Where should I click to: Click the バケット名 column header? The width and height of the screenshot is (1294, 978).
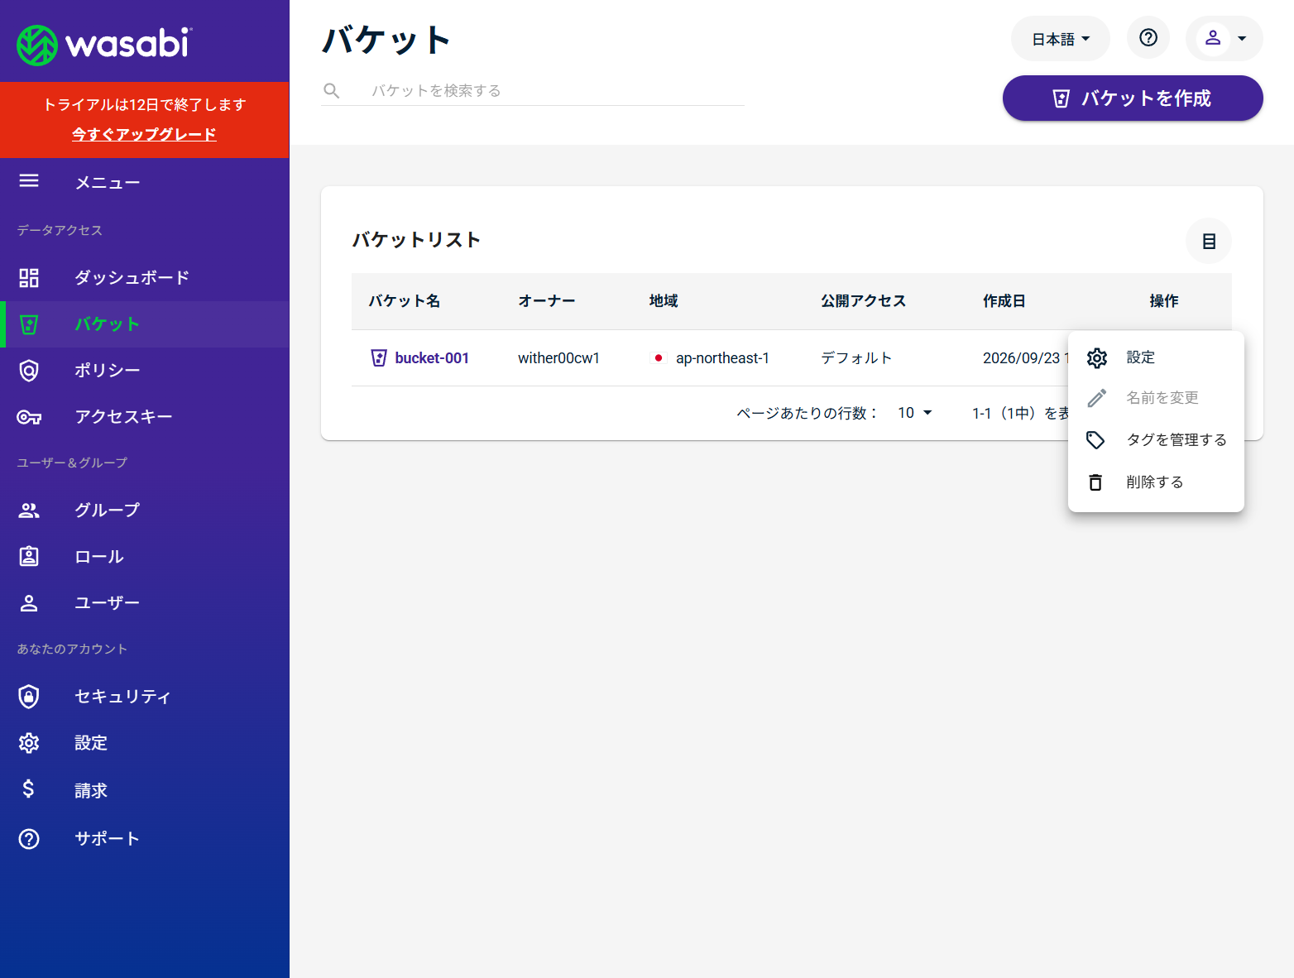pos(405,301)
